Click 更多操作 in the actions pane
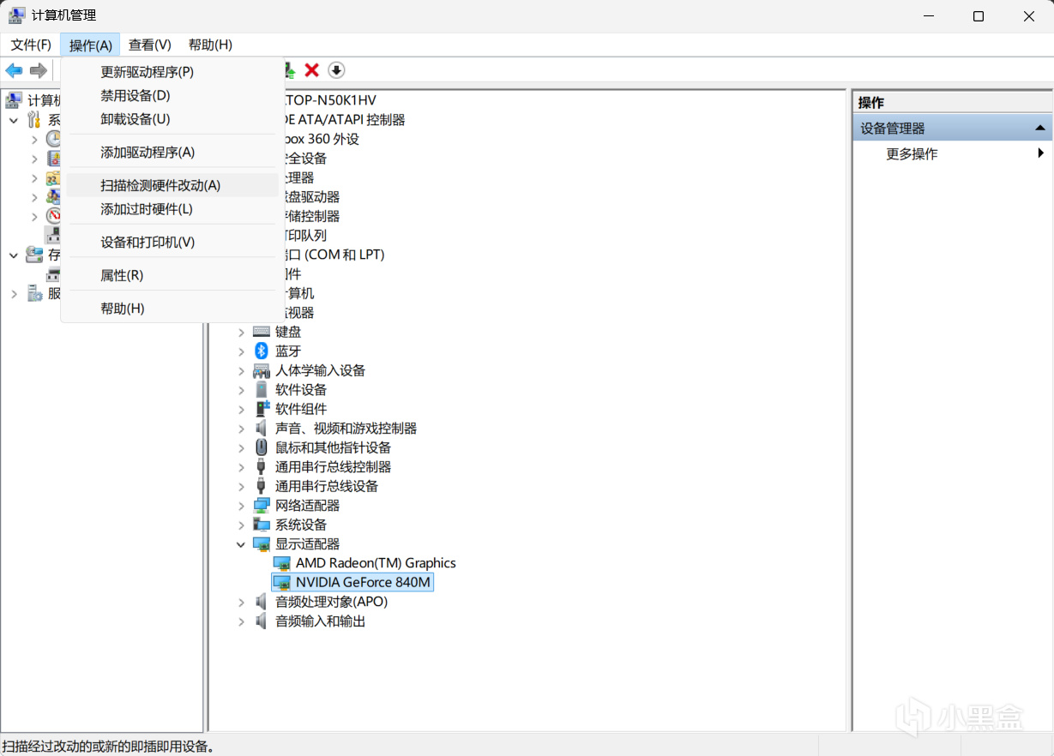The width and height of the screenshot is (1054, 756). click(x=912, y=153)
